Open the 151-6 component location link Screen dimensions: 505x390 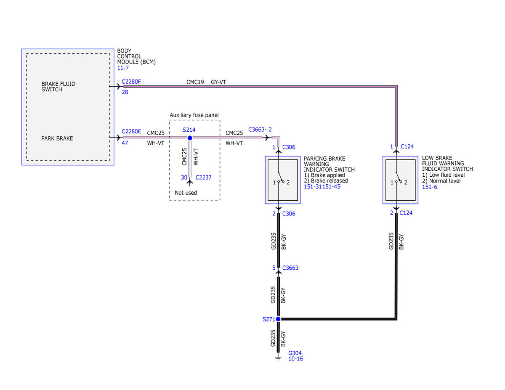pyautogui.click(x=430, y=187)
